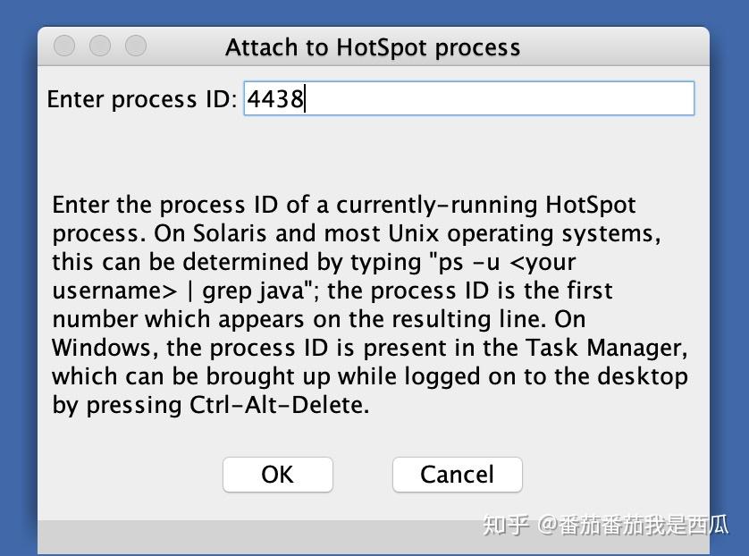Place cursor after 4438 in field
749x556 pixels.
(x=307, y=98)
